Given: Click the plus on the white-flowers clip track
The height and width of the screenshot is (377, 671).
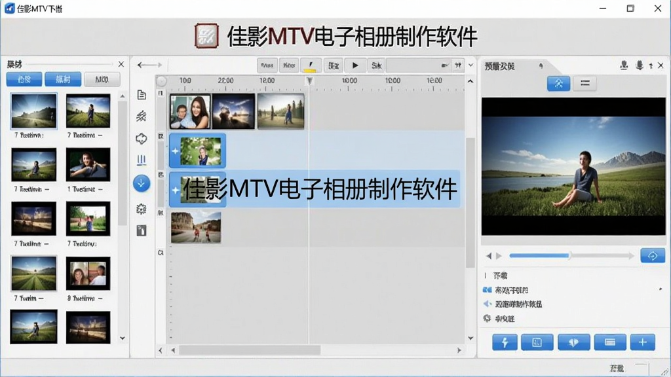Looking at the screenshot, I should [175, 151].
